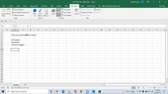Open Excel Add-ins manager
The height and width of the screenshot is (94, 168).
40,13
